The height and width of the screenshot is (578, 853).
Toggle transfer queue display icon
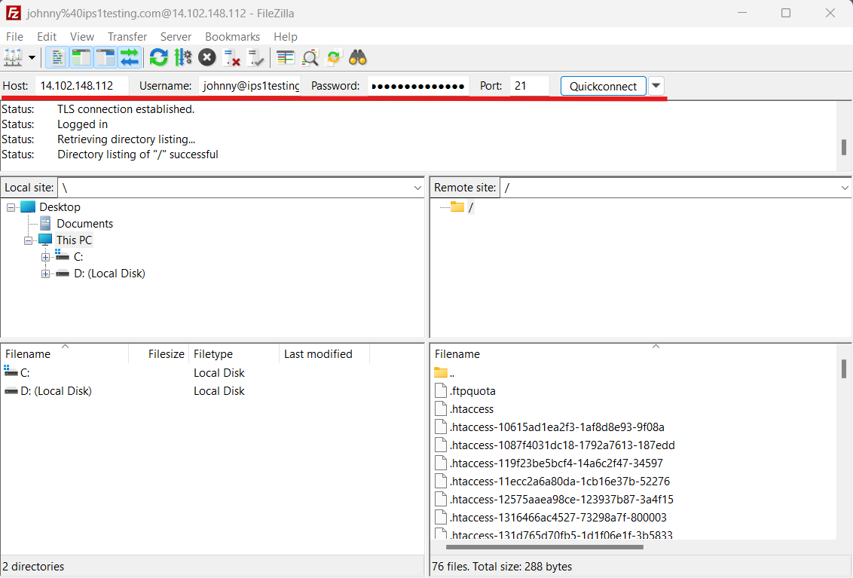click(x=130, y=57)
